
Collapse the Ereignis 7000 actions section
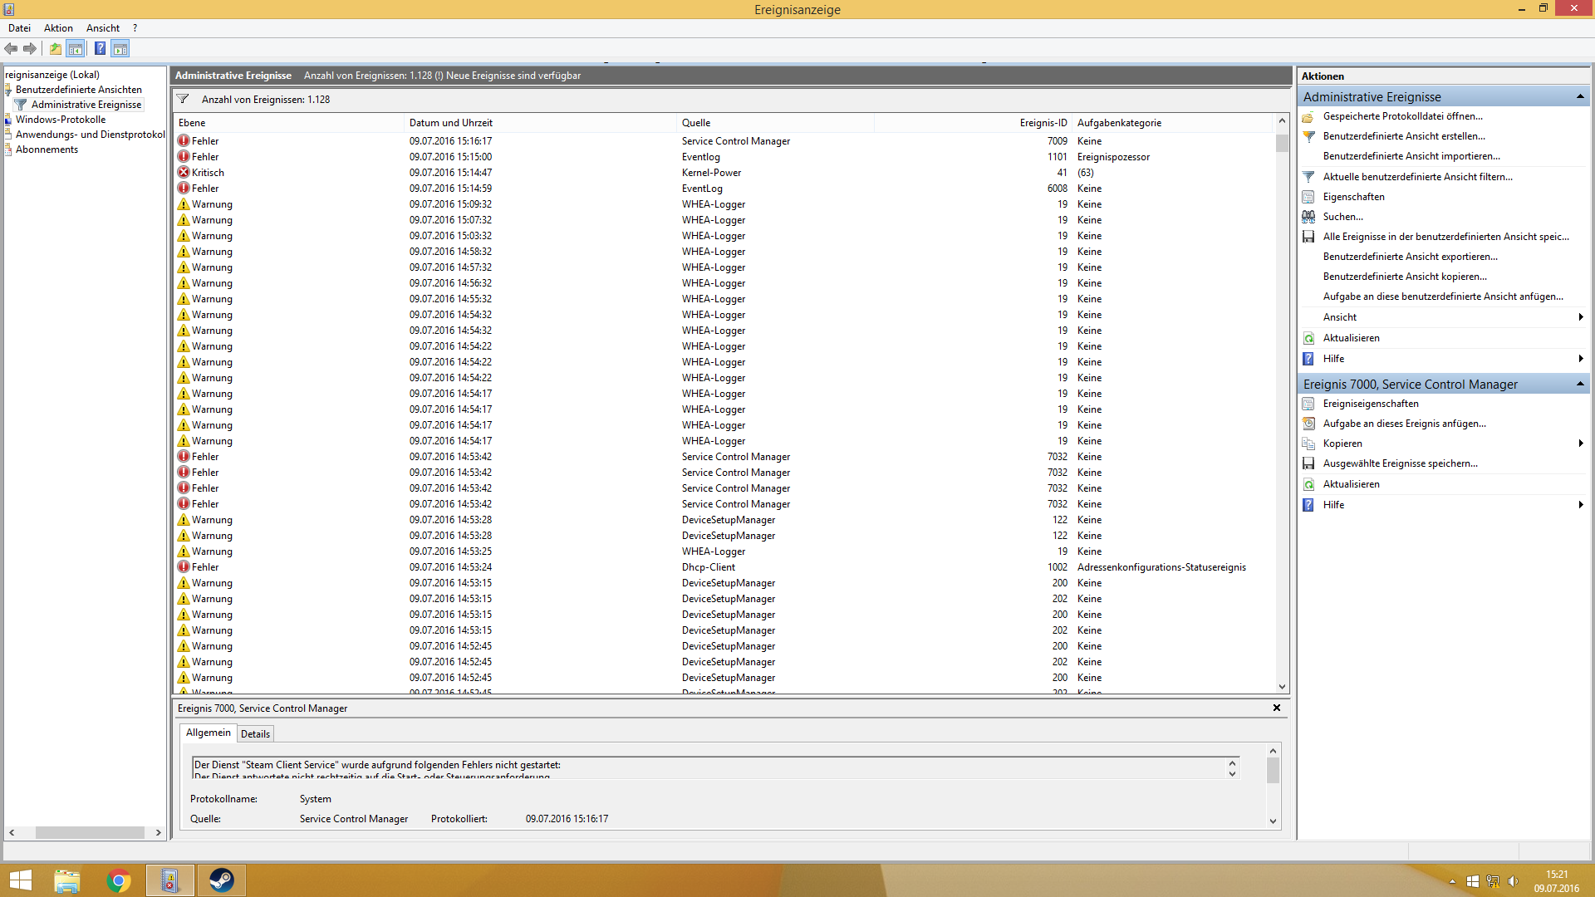1579,384
